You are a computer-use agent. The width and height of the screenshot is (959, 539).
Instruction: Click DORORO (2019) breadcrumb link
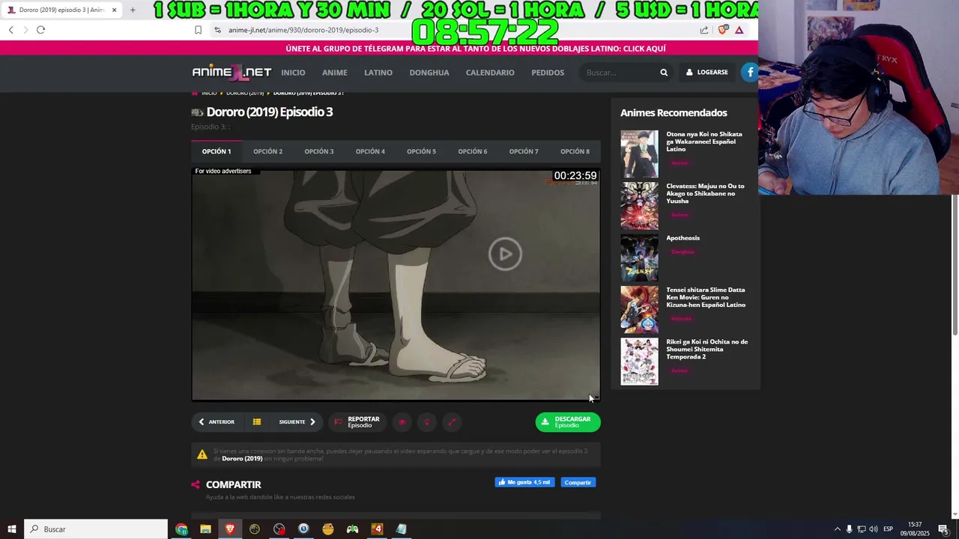245,93
